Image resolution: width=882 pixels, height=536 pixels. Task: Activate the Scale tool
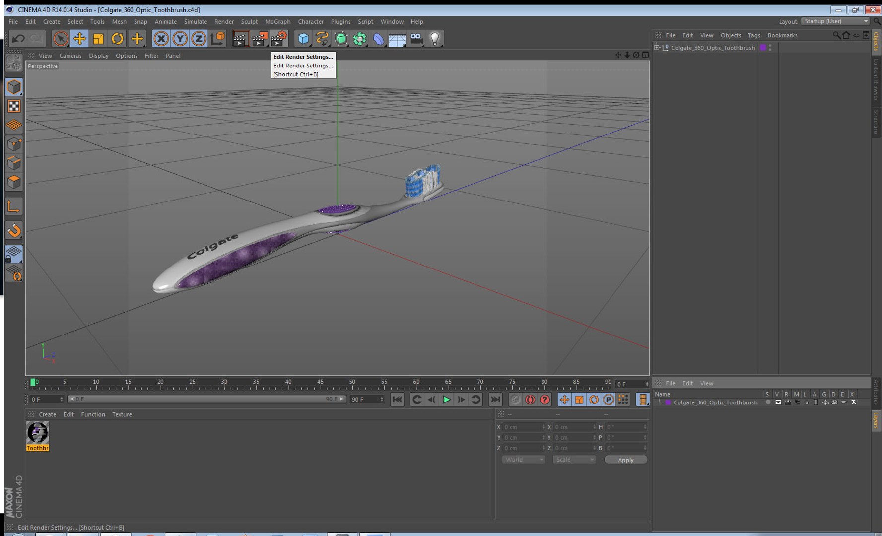(x=98, y=38)
